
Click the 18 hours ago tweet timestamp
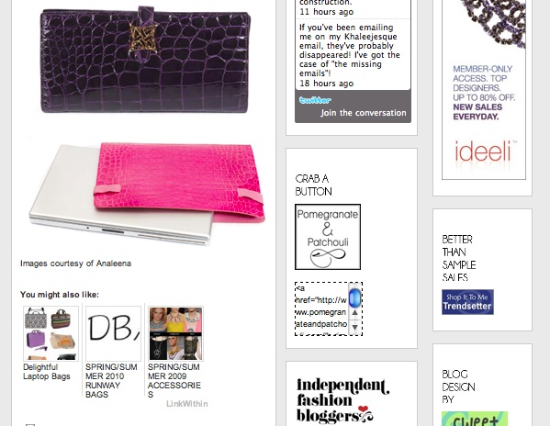[x=326, y=84]
